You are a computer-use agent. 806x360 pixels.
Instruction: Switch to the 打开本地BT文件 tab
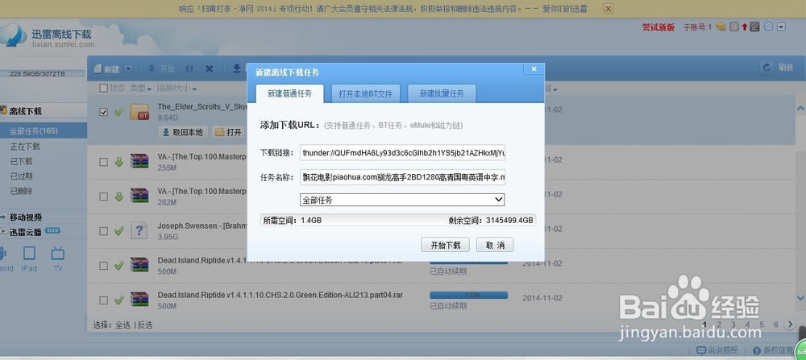365,94
